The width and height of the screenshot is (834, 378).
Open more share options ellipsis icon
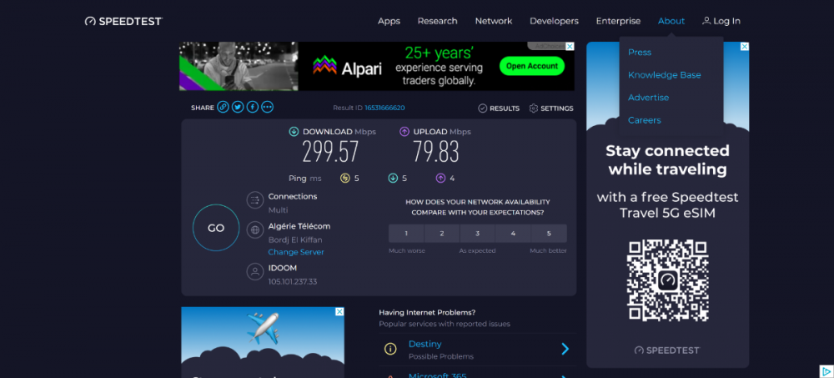[x=267, y=107]
